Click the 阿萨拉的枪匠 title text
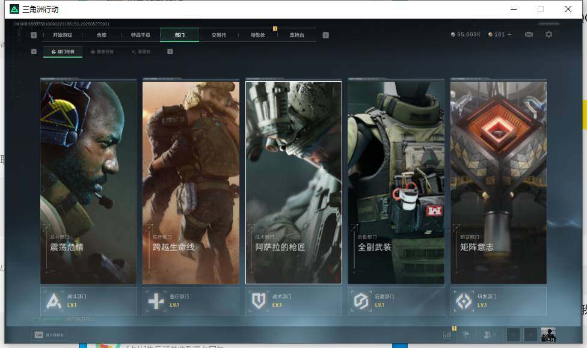Viewport: 587px width, 348px height. tap(280, 247)
